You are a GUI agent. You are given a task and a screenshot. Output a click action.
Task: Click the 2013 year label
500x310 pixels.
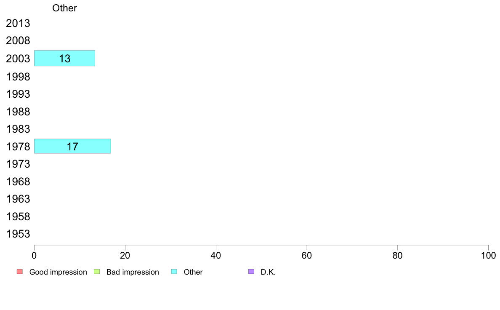[18, 23]
